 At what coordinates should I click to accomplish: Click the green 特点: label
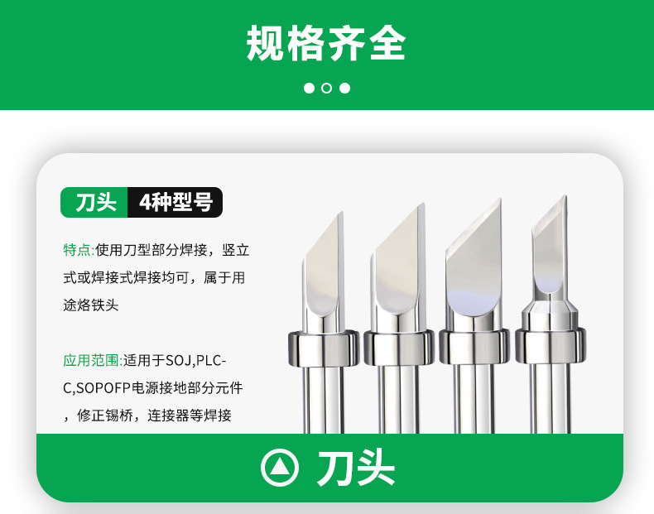[x=79, y=250]
